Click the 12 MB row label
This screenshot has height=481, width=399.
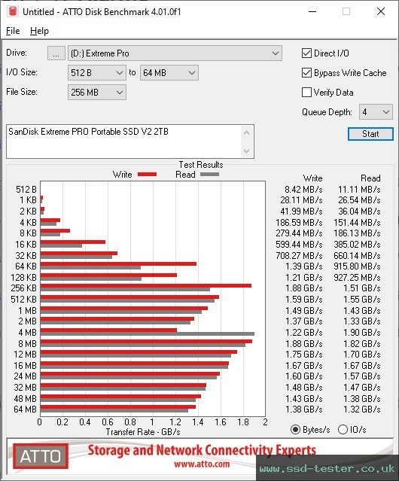[x=25, y=355]
